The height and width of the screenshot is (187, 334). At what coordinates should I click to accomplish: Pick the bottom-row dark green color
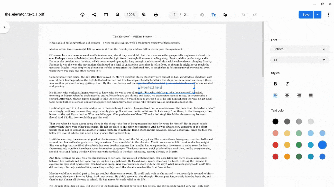(x=299, y=157)
